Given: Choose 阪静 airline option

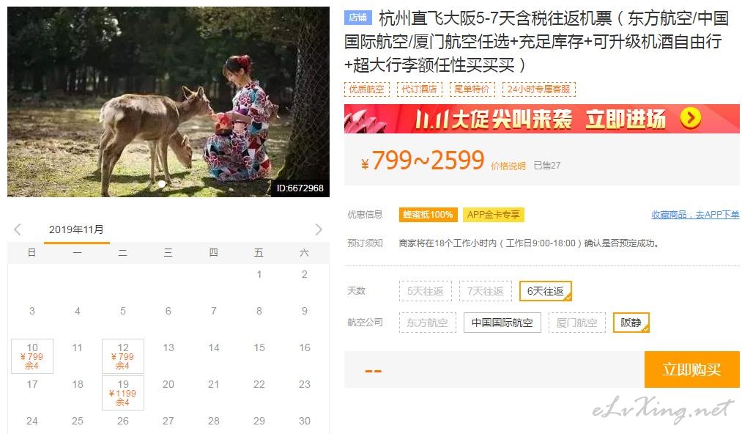Looking at the screenshot, I should [x=631, y=323].
